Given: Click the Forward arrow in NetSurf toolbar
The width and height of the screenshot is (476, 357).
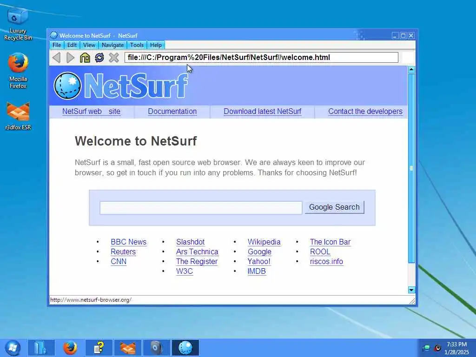Looking at the screenshot, I should click(71, 57).
